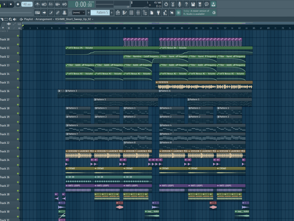
Task: Open the plugin picker plug icon
Action: (158, 13)
